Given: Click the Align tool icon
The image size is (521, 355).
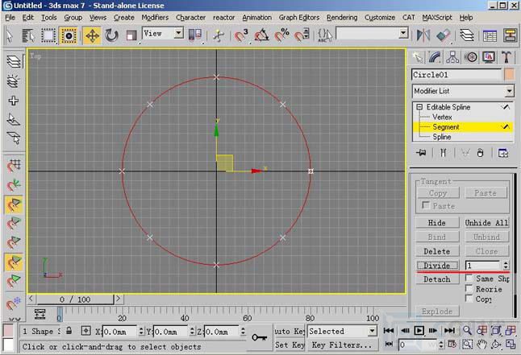Looking at the screenshot, I should (444, 35).
